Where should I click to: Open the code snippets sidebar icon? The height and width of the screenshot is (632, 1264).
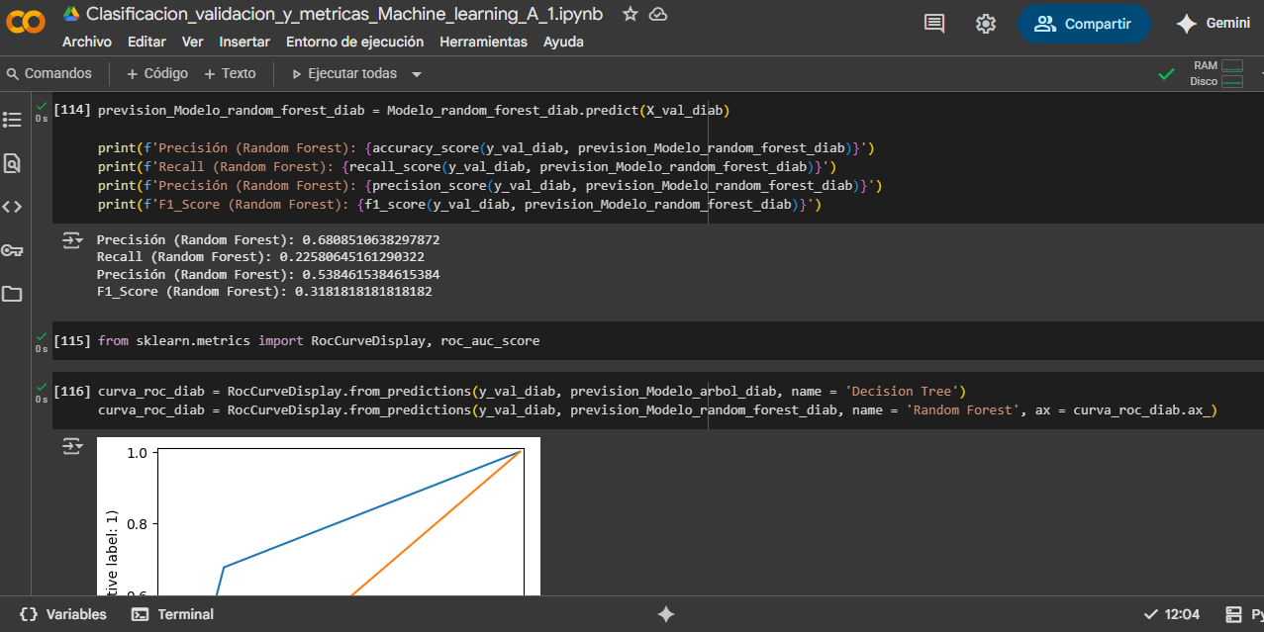pos(12,207)
